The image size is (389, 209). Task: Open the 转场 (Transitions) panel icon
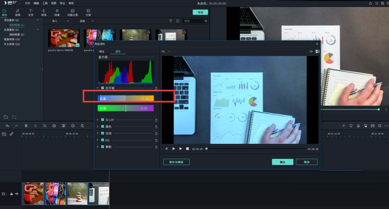[44, 12]
